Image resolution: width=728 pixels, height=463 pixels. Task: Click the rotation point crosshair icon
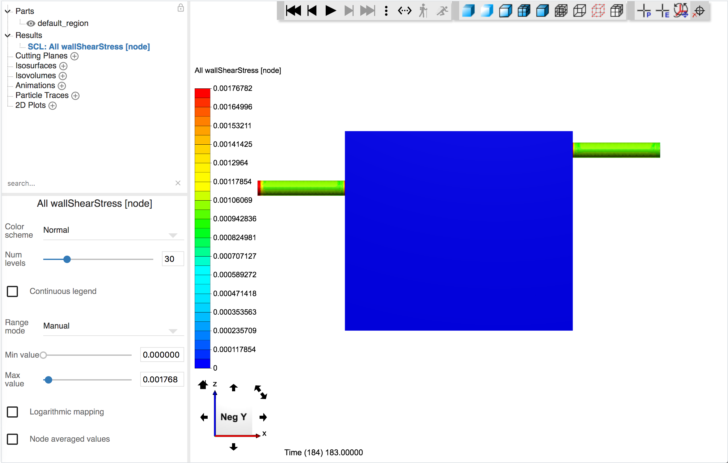click(699, 11)
